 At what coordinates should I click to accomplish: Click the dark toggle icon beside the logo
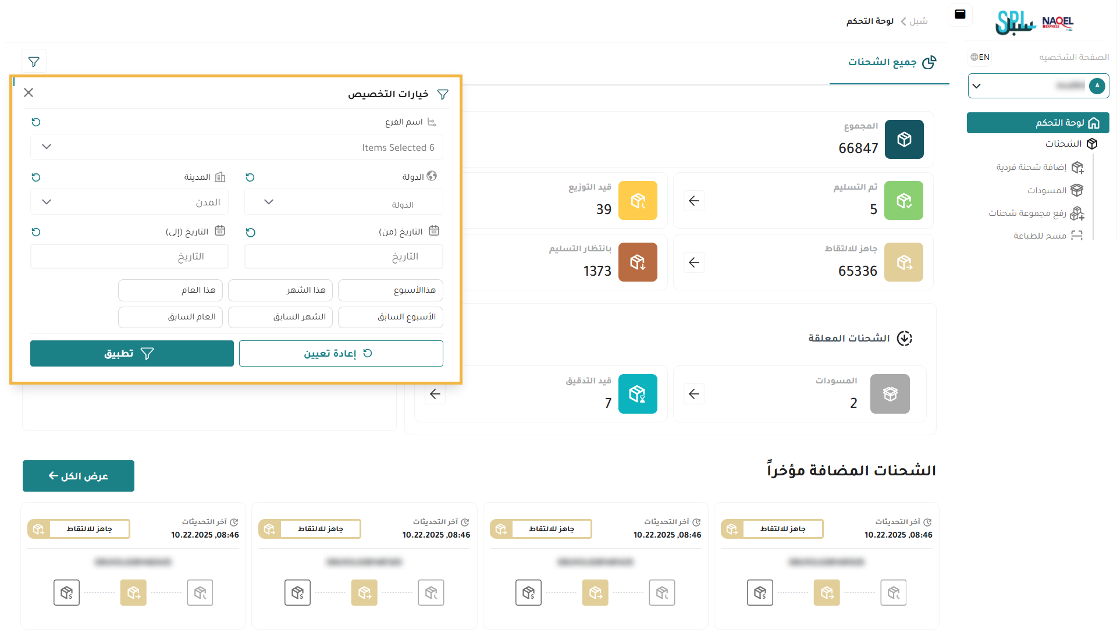click(x=961, y=15)
